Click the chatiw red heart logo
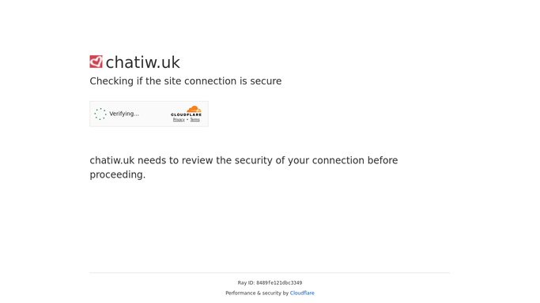Screen dimensions: 540x303 96,62
